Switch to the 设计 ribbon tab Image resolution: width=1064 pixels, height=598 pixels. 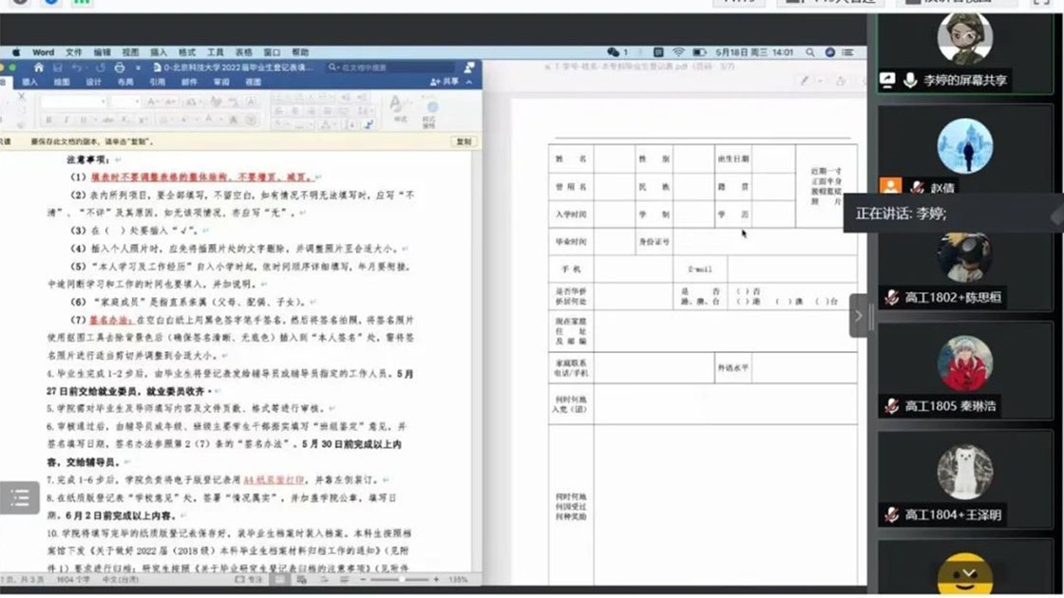click(93, 82)
